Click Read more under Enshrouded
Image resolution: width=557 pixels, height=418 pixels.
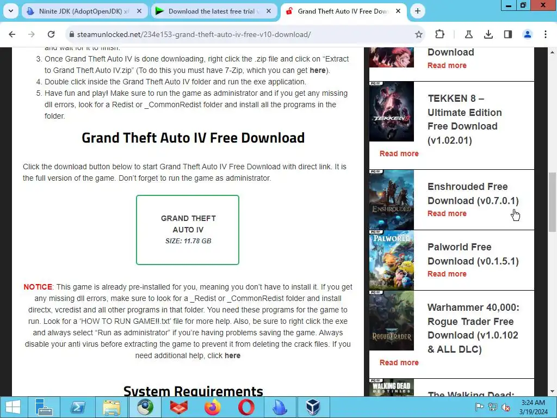pos(447,213)
